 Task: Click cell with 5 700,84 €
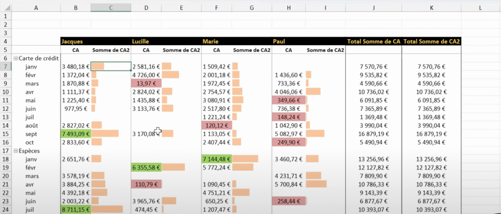click(x=289, y=184)
